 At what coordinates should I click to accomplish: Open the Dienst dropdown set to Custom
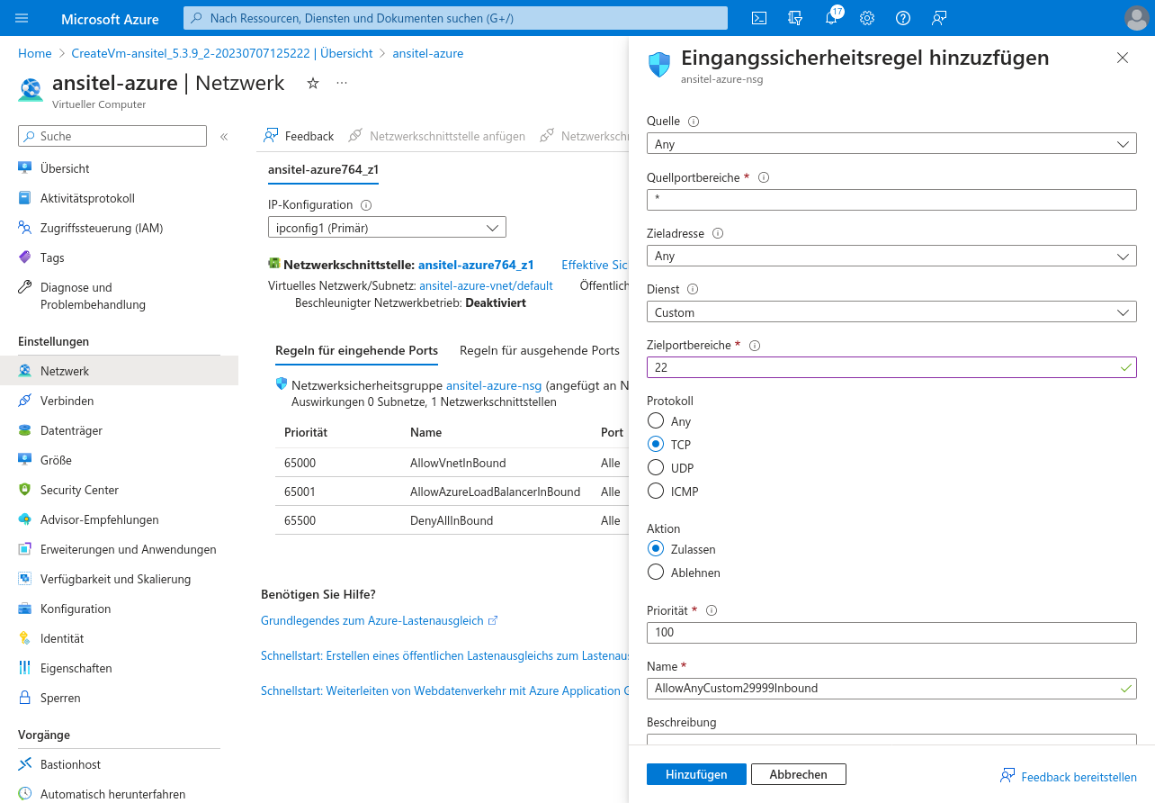tap(891, 312)
